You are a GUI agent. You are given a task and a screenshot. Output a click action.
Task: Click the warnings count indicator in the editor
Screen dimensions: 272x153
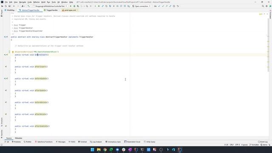pyautogui.click(x=261, y=14)
